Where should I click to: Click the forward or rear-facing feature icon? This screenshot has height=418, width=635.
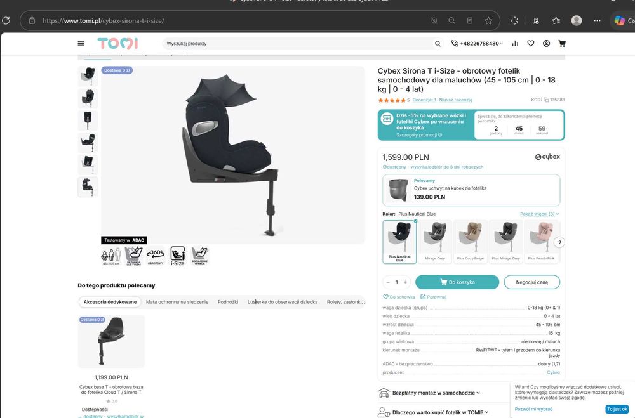click(133, 256)
